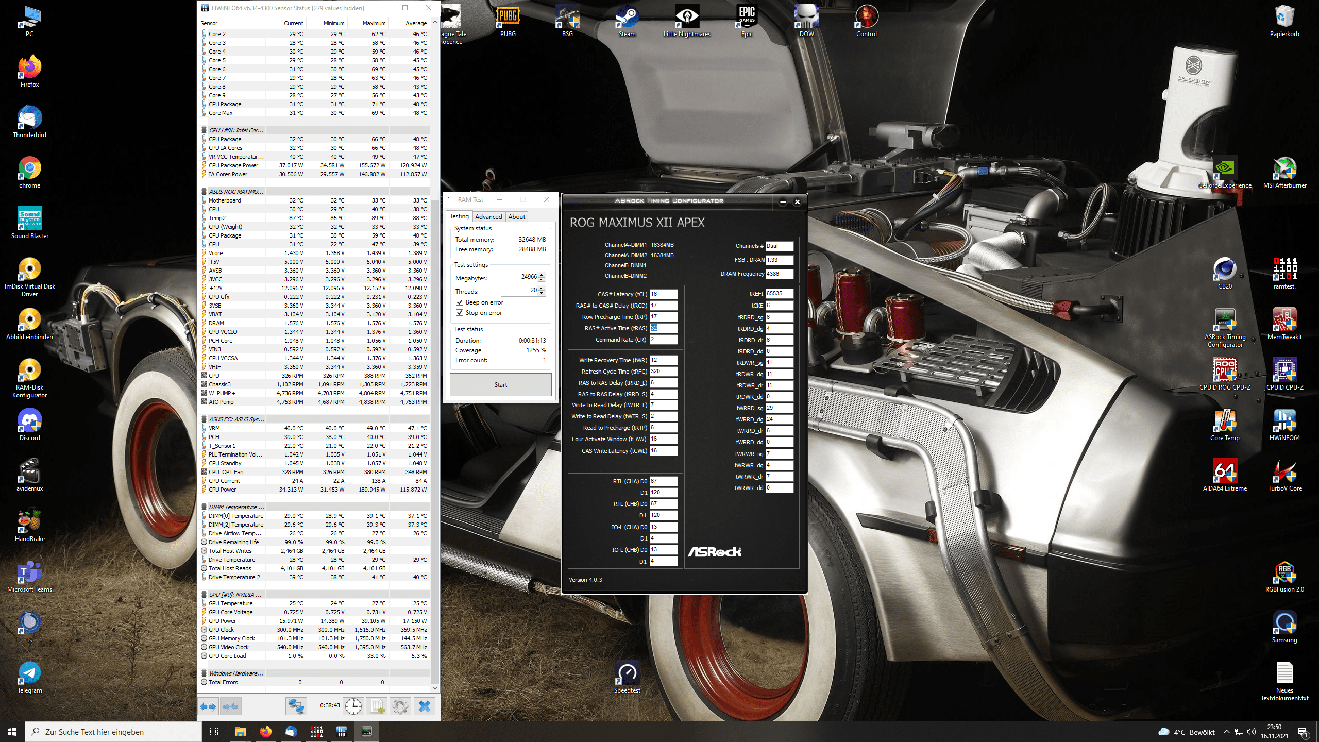
Task: Click RAS# Active Time (tRAS) field
Action: click(664, 328)
